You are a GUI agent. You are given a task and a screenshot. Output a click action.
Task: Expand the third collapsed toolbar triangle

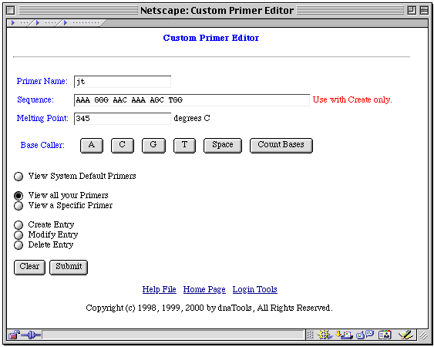(x=66, y=22)
